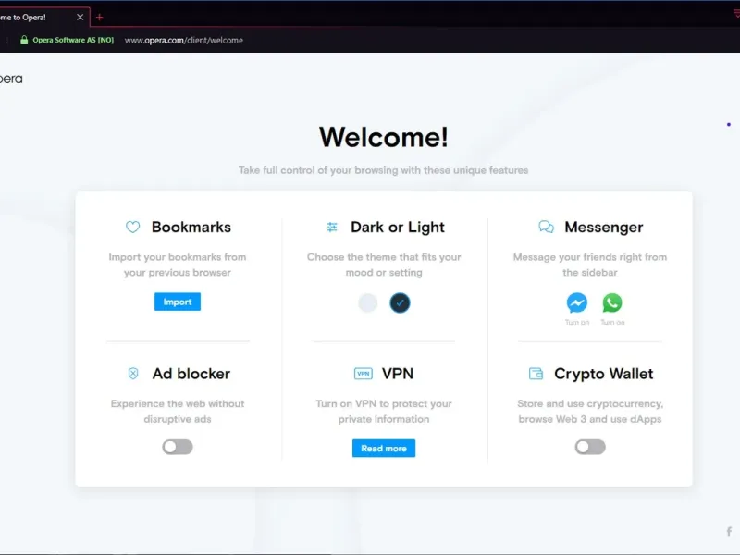Viewport: 740px width, 555px height.
Task: Click the Ad blocker heading
Action: tap(191, 374)
